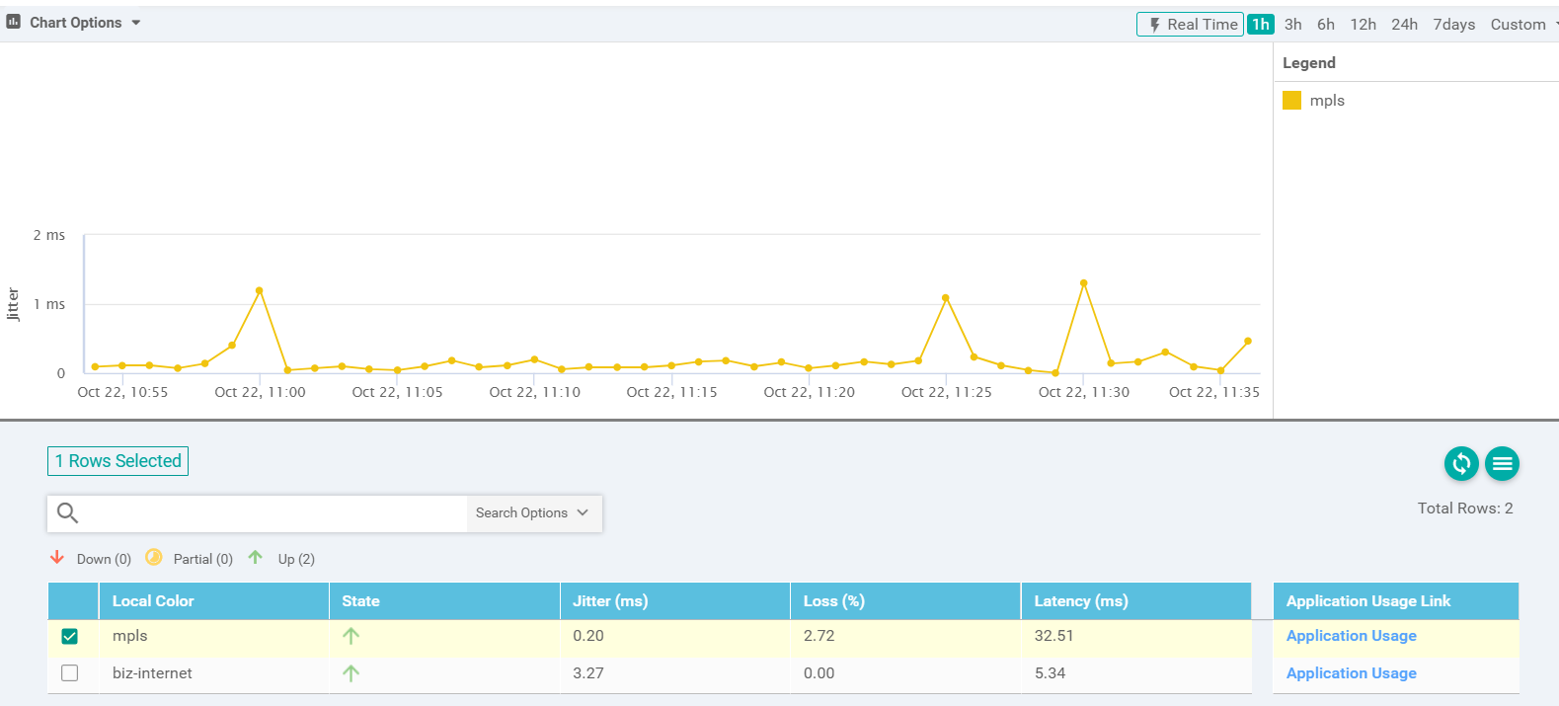Screen dimensions: 1559x706
Task: Check the biz-internet row checkbox
Action: (x=70, y=673)
